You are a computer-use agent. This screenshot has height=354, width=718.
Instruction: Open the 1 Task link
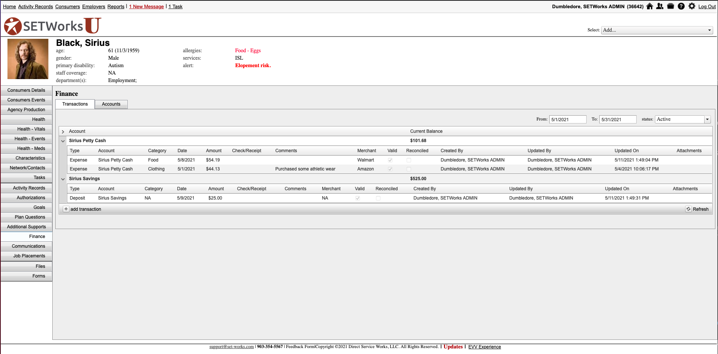175,7
